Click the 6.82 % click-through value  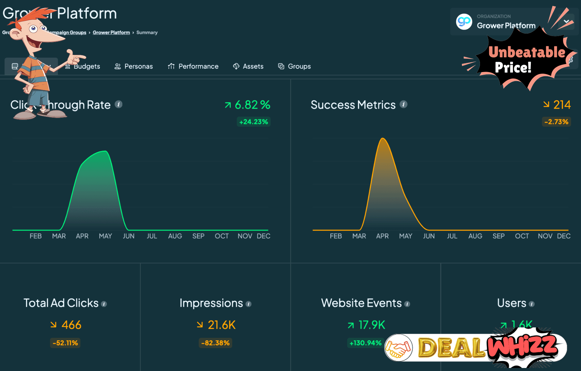tap(252, 105)
